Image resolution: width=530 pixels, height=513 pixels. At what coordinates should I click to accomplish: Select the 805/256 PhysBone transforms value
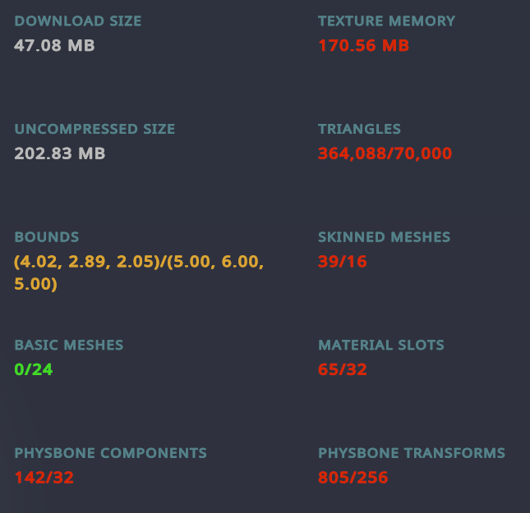click(x=353, y=478)
